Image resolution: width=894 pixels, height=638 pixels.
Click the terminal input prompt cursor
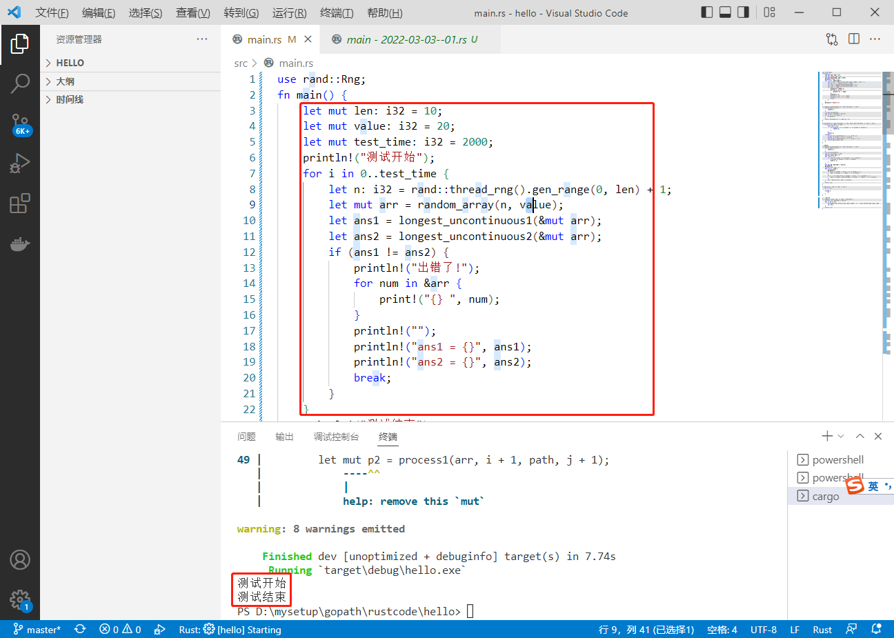click(x=470, y=611)
